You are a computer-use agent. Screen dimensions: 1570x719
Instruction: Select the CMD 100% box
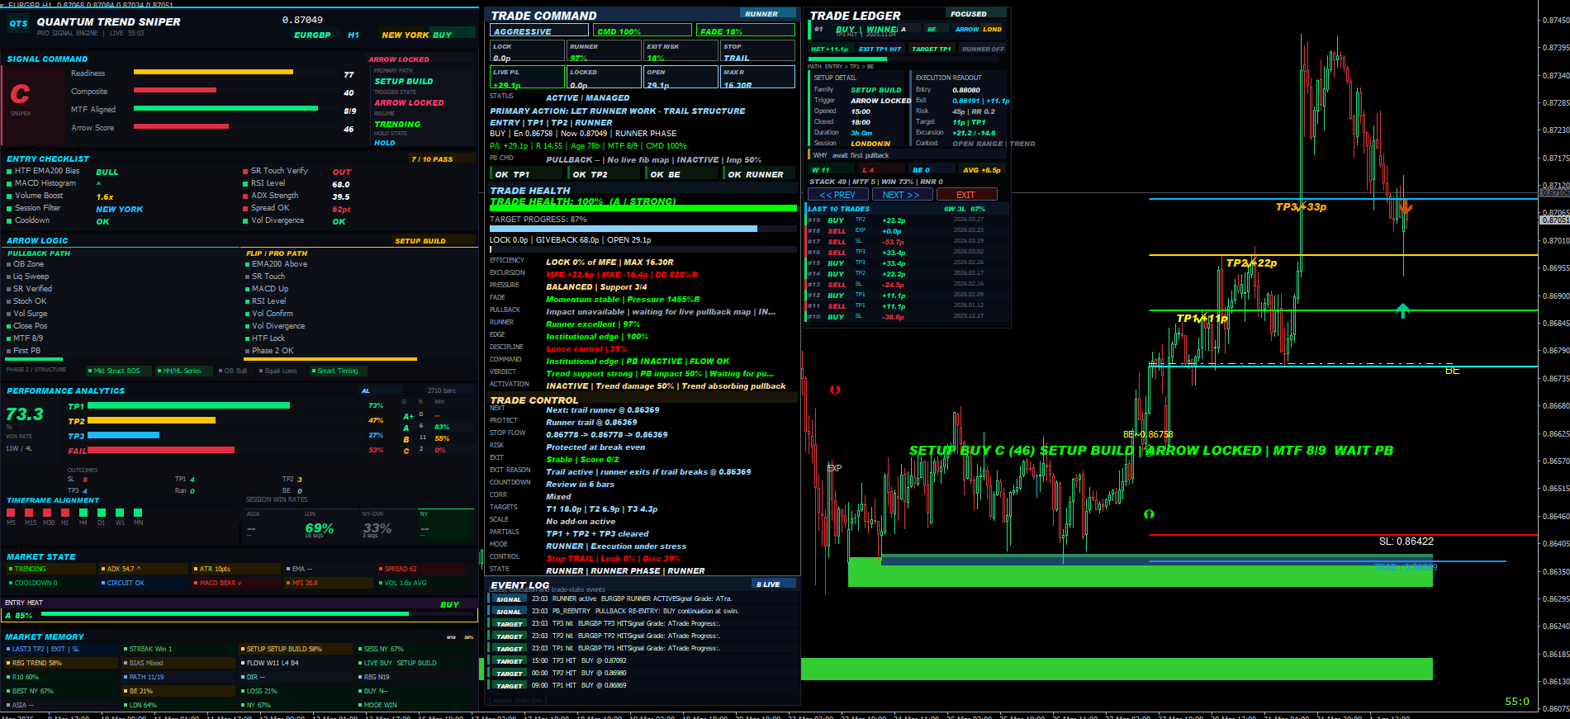coord(643,31)
